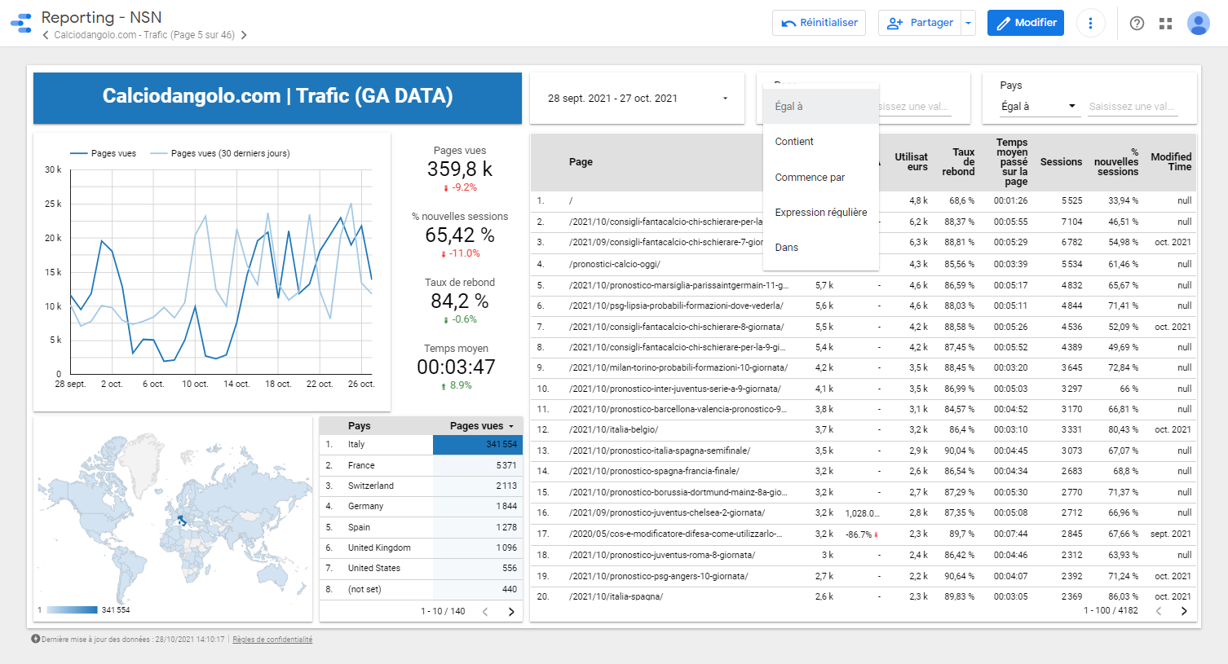1228x664 pixels.
Task: Select 'Expression régulière' filter option
Action: pyautogui.click(x=820, y=213)
